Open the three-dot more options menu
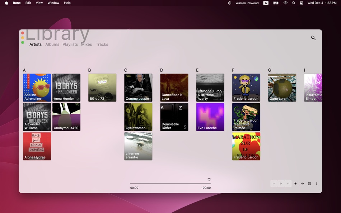 click(317, 184)
